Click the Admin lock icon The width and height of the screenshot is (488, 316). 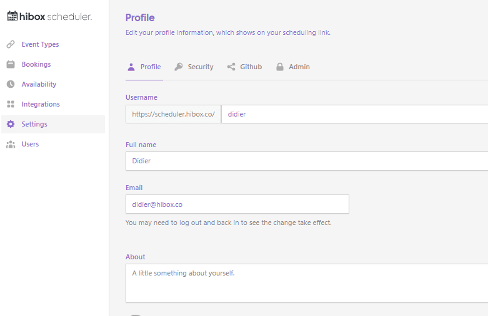point(280,67)
